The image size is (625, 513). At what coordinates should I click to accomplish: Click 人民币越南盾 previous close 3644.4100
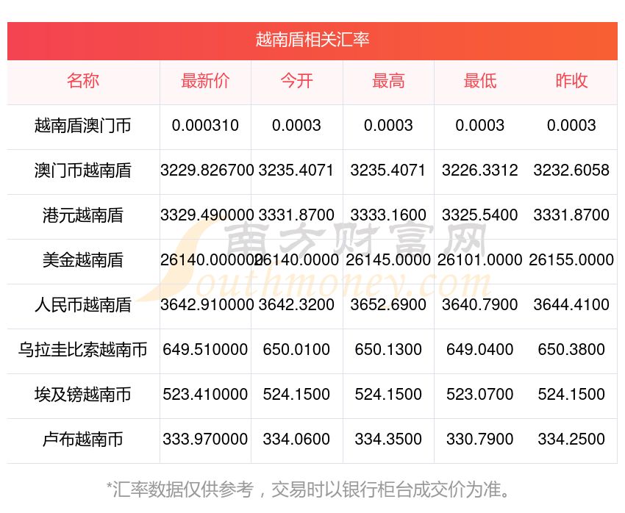(571, 305)
